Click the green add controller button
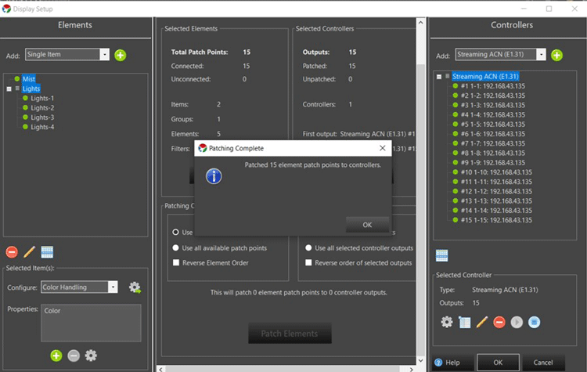 pyautogui.click(x=556, y=55)
